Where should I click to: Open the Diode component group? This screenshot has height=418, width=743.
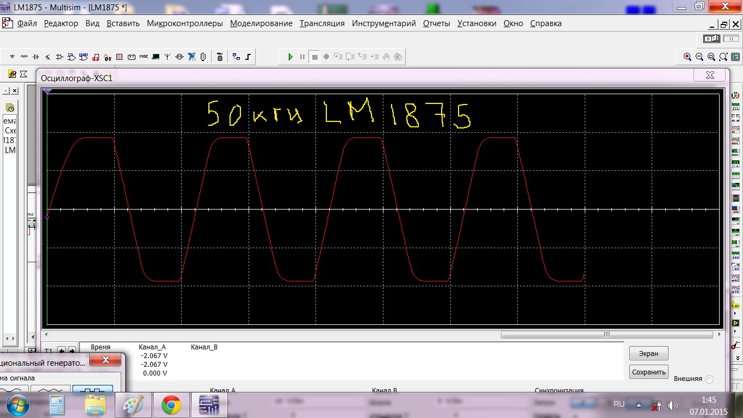36,57
